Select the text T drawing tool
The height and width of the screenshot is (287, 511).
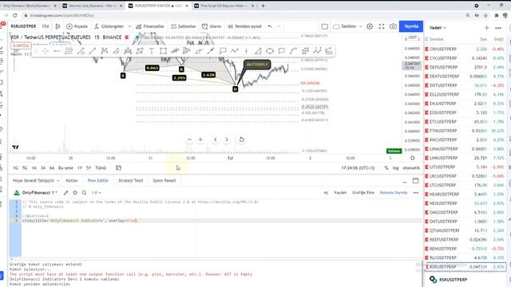(152, 51)
